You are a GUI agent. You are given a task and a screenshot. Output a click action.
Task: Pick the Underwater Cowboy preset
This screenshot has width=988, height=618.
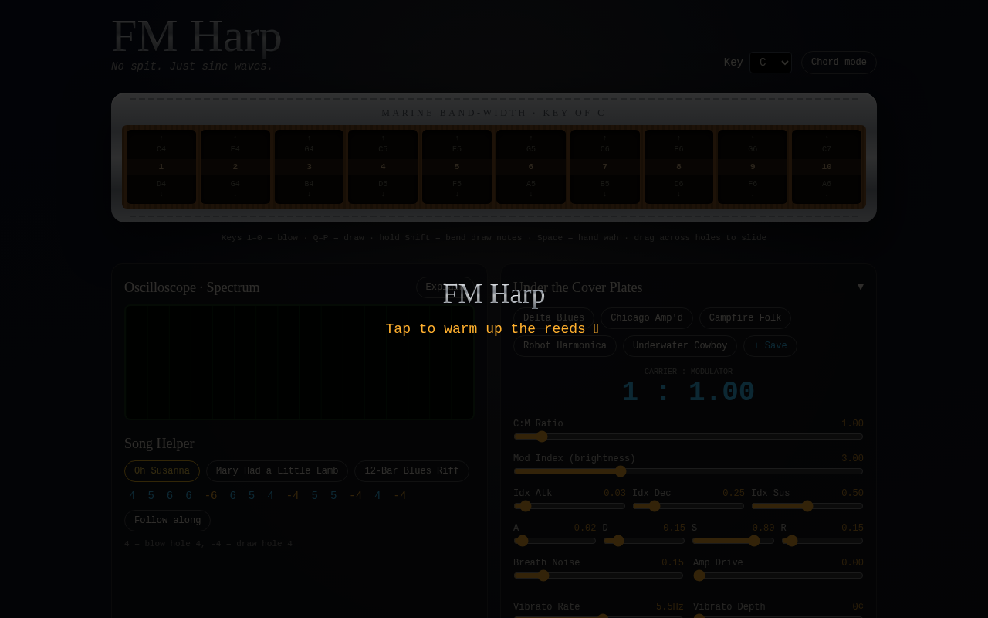click(680, 346)
